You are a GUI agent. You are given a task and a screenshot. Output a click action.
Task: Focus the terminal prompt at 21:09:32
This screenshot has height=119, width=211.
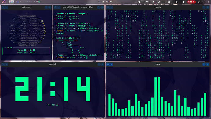click(87, 57)
